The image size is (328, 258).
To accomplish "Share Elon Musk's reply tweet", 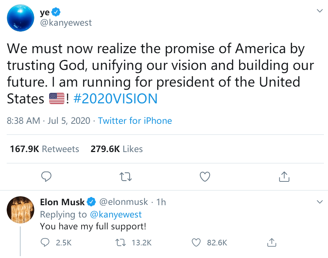I will [272, 242].
